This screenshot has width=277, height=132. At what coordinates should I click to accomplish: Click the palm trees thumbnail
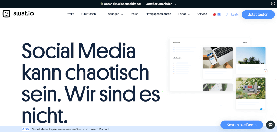pyautogui.click(x=251, y=55)
